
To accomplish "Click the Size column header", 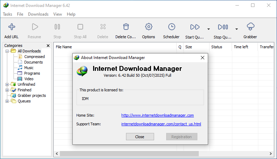I will click(x=196, y=47).
